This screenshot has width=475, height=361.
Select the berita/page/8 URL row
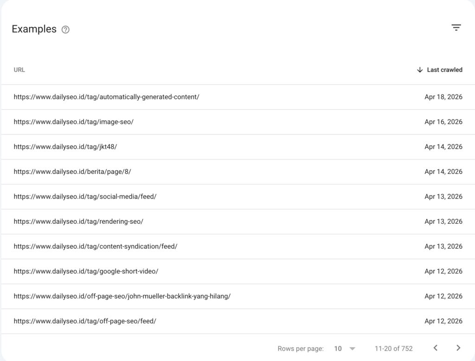pyautogui.click(x=238, y=171)
